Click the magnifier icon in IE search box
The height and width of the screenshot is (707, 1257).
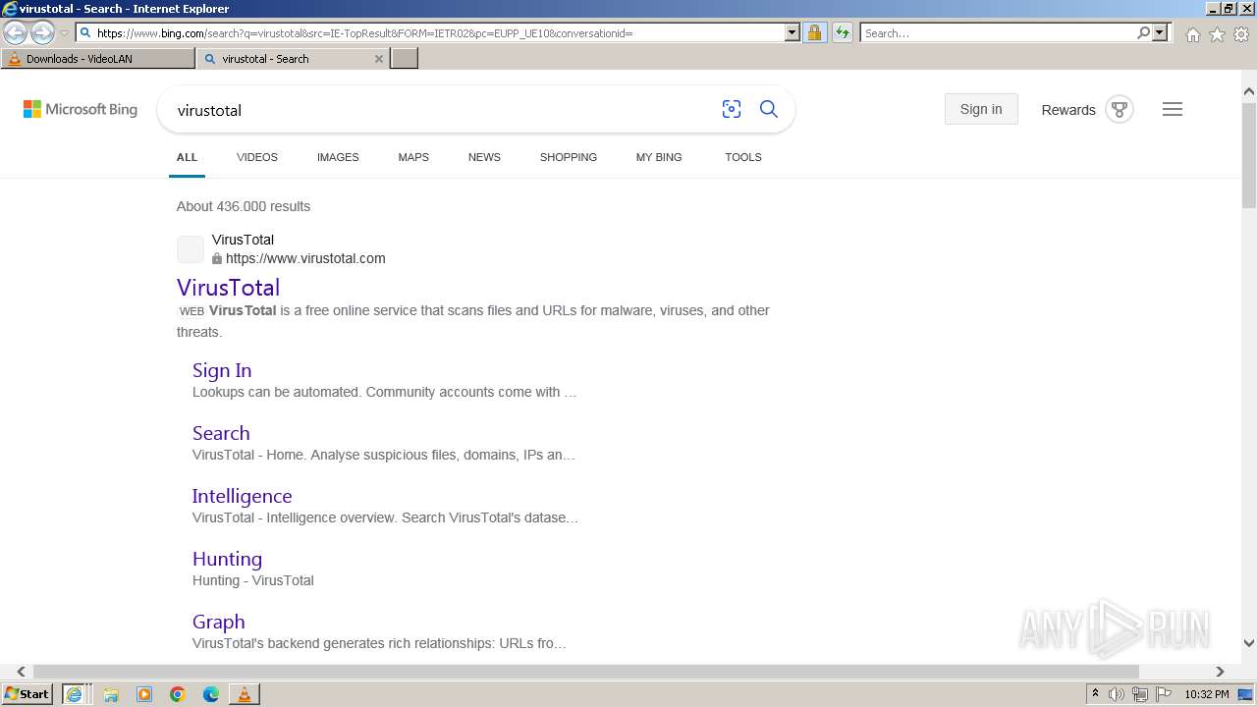(1143, 32)
